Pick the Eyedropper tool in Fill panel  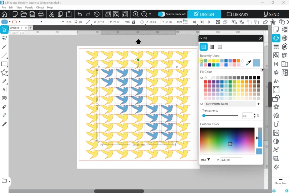248,63
